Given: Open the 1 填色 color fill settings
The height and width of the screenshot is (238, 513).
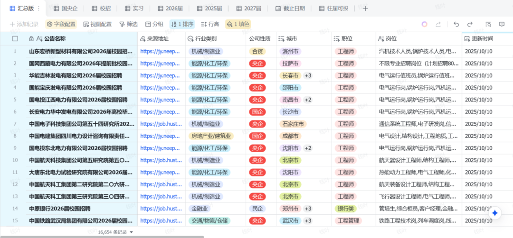Looking at the screenshot, I should [238, 24].
